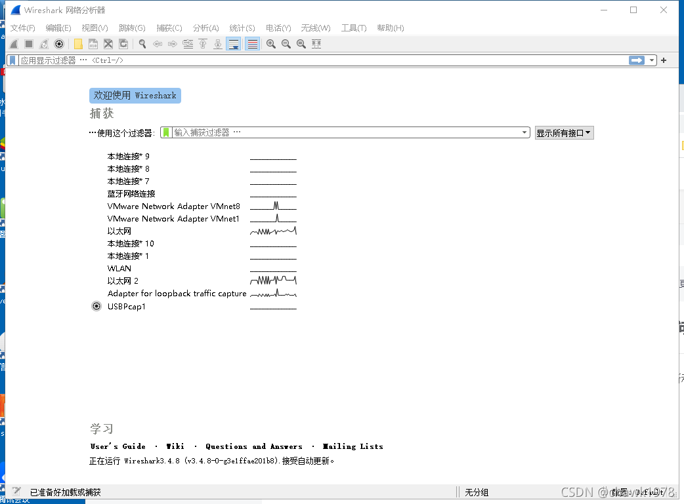This screenshot has width=684, height=504.
Task: Go to previous packet arrow icon
Action: (158, 44)
